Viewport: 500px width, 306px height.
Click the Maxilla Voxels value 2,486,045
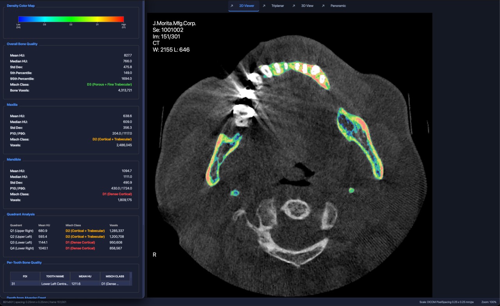(x=124, y=145)
